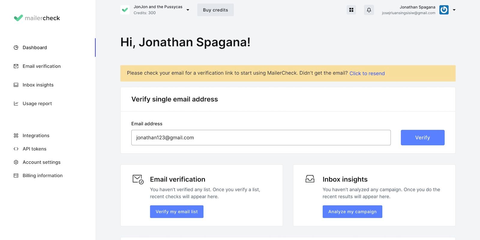Click the Integrations icon in sidebar
This screenshot has height=240, width=480.
coord(16,136)
